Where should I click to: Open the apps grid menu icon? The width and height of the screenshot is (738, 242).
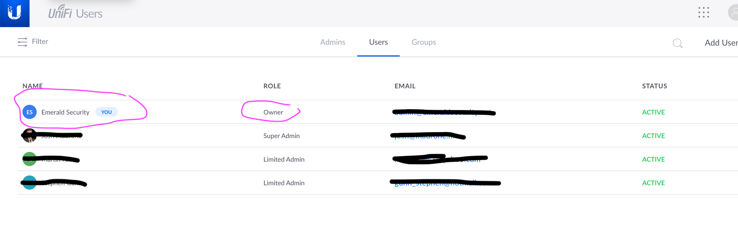(703, 13)
